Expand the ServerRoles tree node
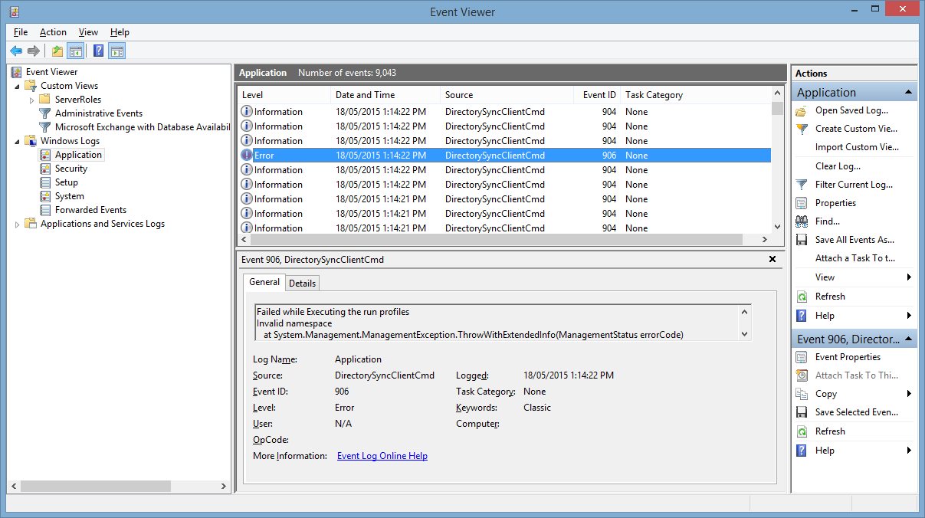 pyautogui.click(x=31, y=100)
